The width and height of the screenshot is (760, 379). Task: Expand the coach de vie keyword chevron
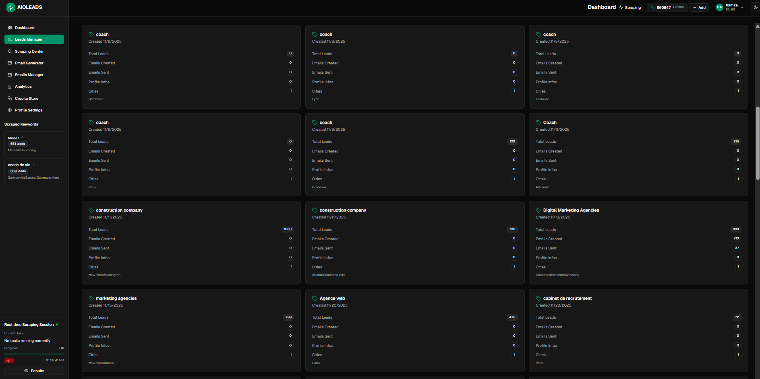34,165
